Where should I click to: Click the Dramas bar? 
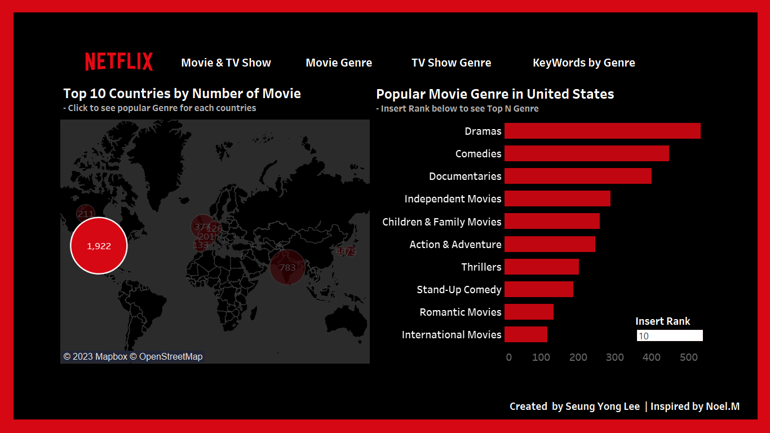point(603,131)
